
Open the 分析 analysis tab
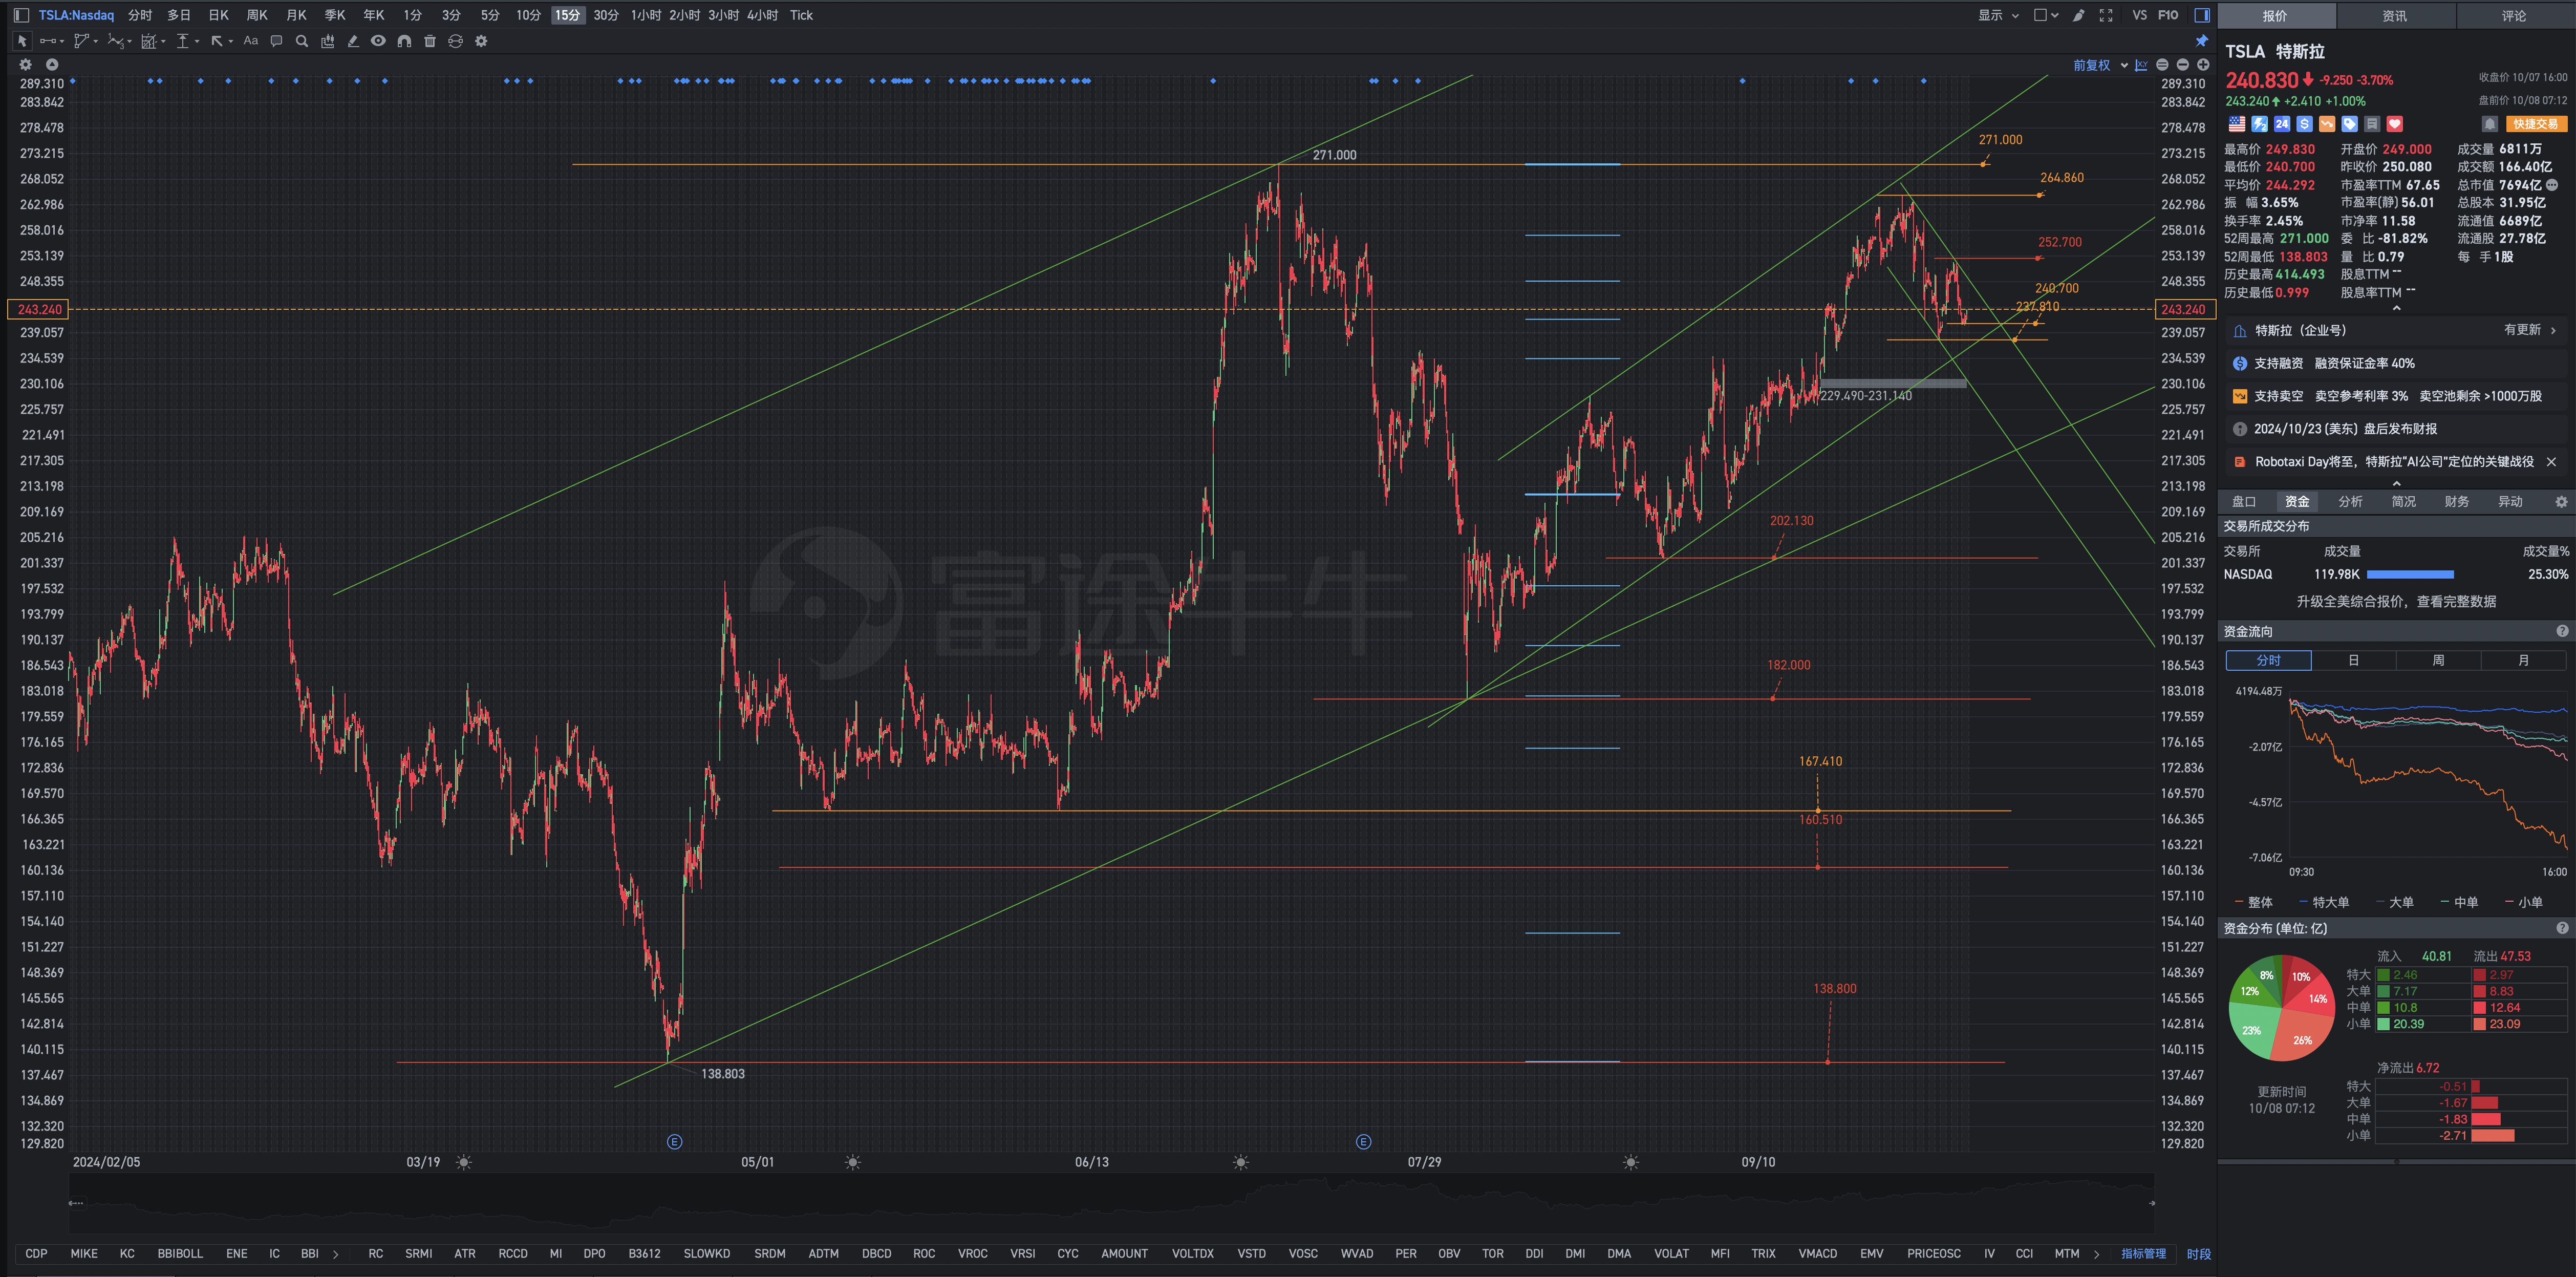[x=2350, y=501]
